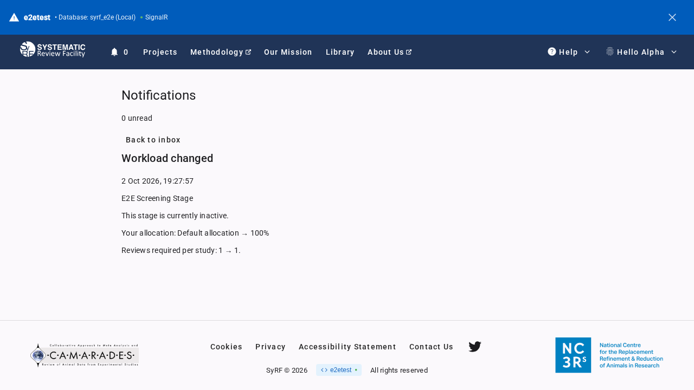
Task: Click 'Database: syrf_e2e (Local)' banner text
Action: point(97,17)
